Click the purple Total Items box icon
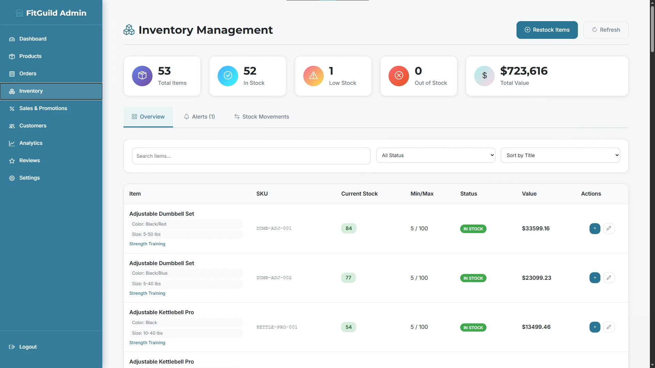 (x=142, y=76)
